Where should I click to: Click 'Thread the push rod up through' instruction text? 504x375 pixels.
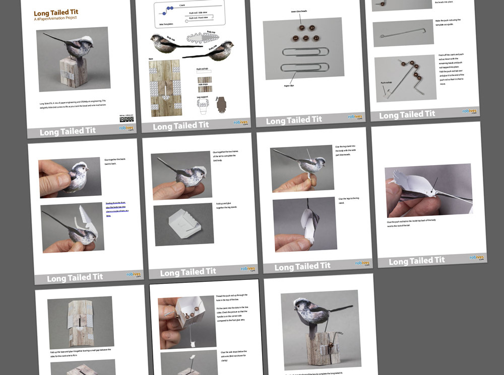(x=231, y=297)
